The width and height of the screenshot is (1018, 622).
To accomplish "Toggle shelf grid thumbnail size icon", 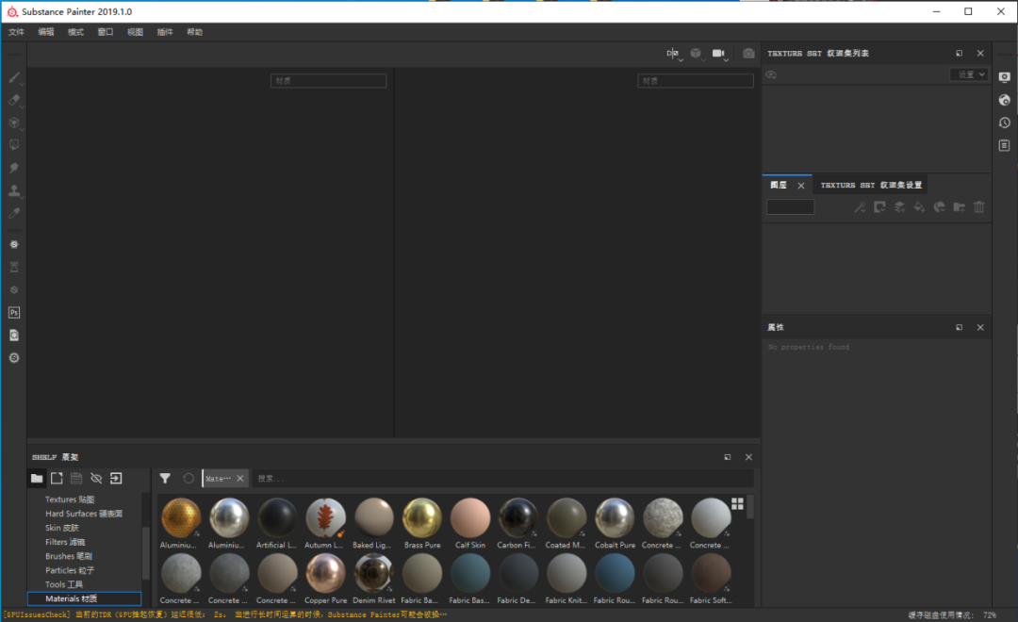I will 737,504.
